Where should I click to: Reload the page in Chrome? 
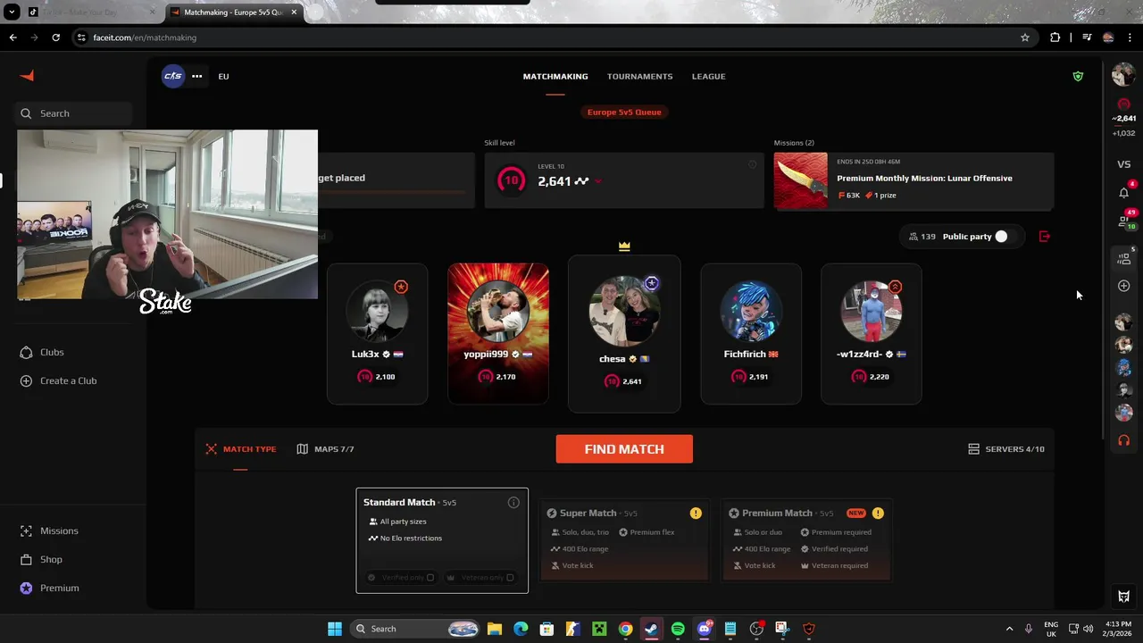click(55, 38)
